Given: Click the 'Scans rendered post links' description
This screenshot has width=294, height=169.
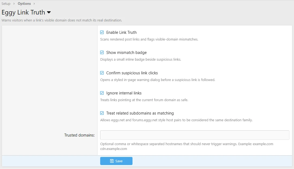Looking at the screenshot, I should [x=149, y=39].
